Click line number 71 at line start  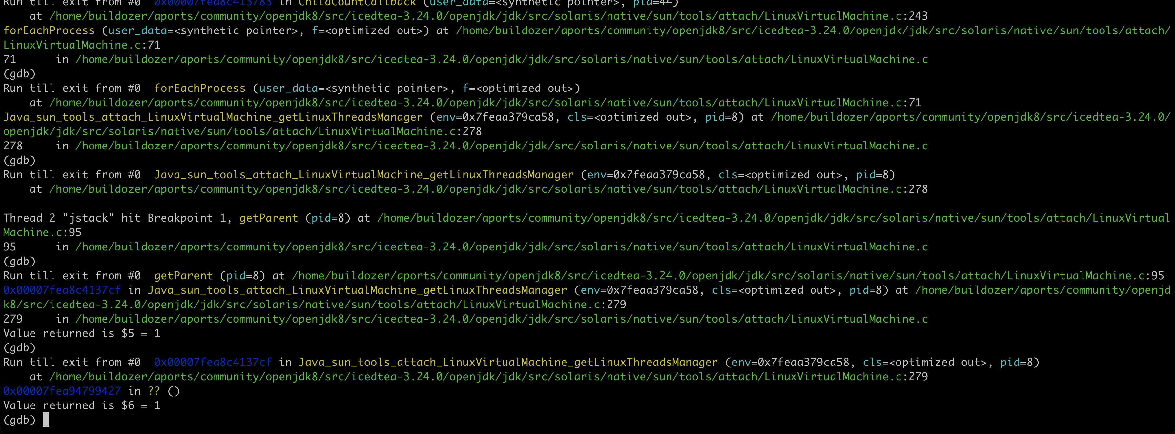10,59
